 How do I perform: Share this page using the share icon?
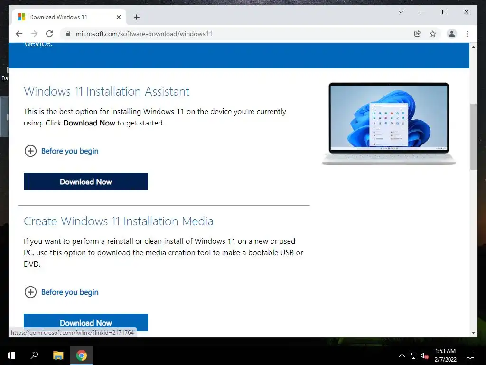click(x=418, y=34)
